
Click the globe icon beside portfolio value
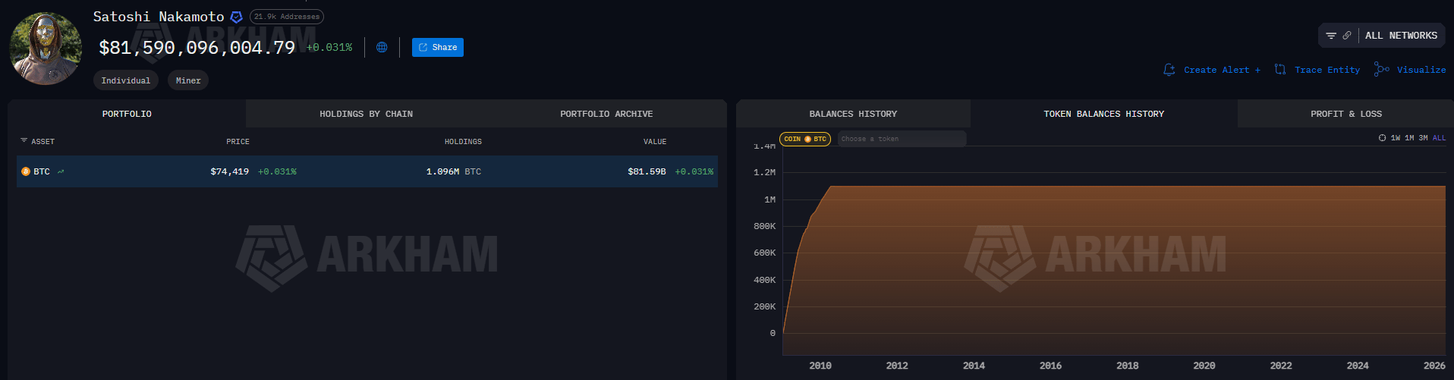click(382, 47)
